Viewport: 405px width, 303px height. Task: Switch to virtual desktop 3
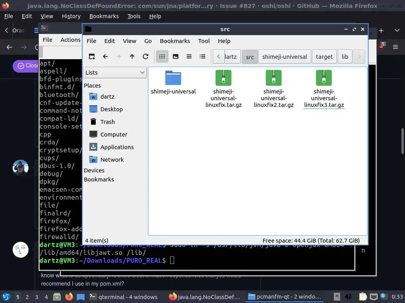tap(37, 297)
